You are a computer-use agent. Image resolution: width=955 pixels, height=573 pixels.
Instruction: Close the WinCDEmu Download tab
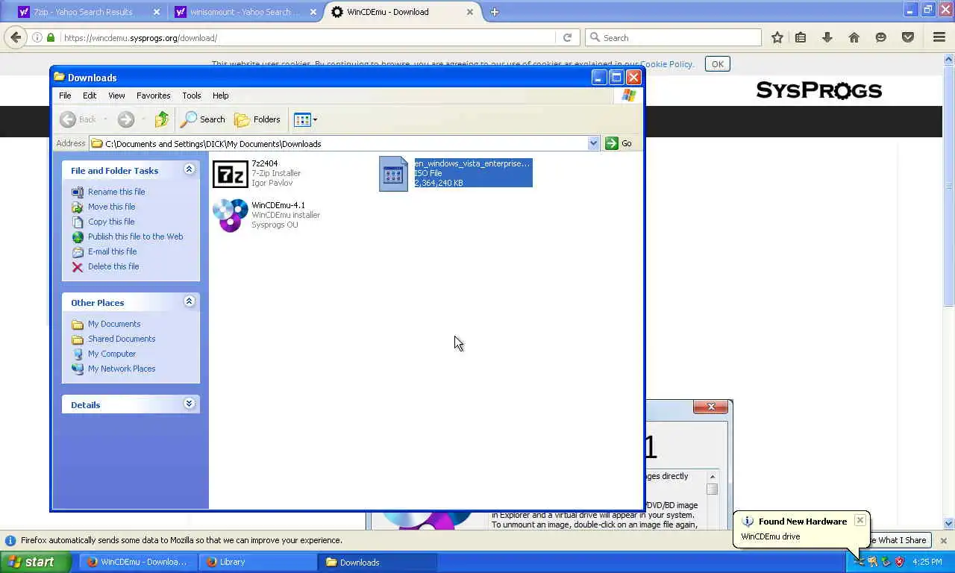(470, 12)
